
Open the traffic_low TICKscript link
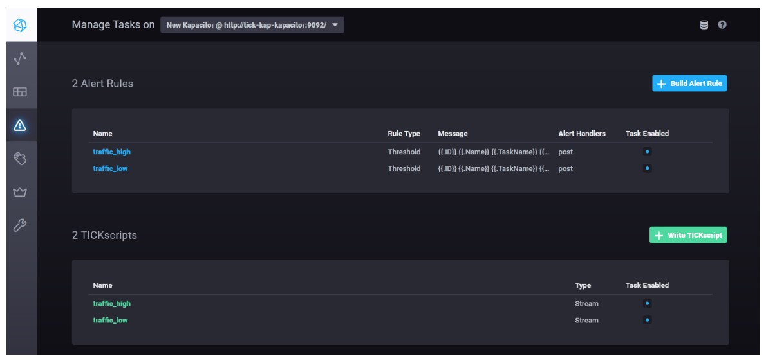coord(111,320)
